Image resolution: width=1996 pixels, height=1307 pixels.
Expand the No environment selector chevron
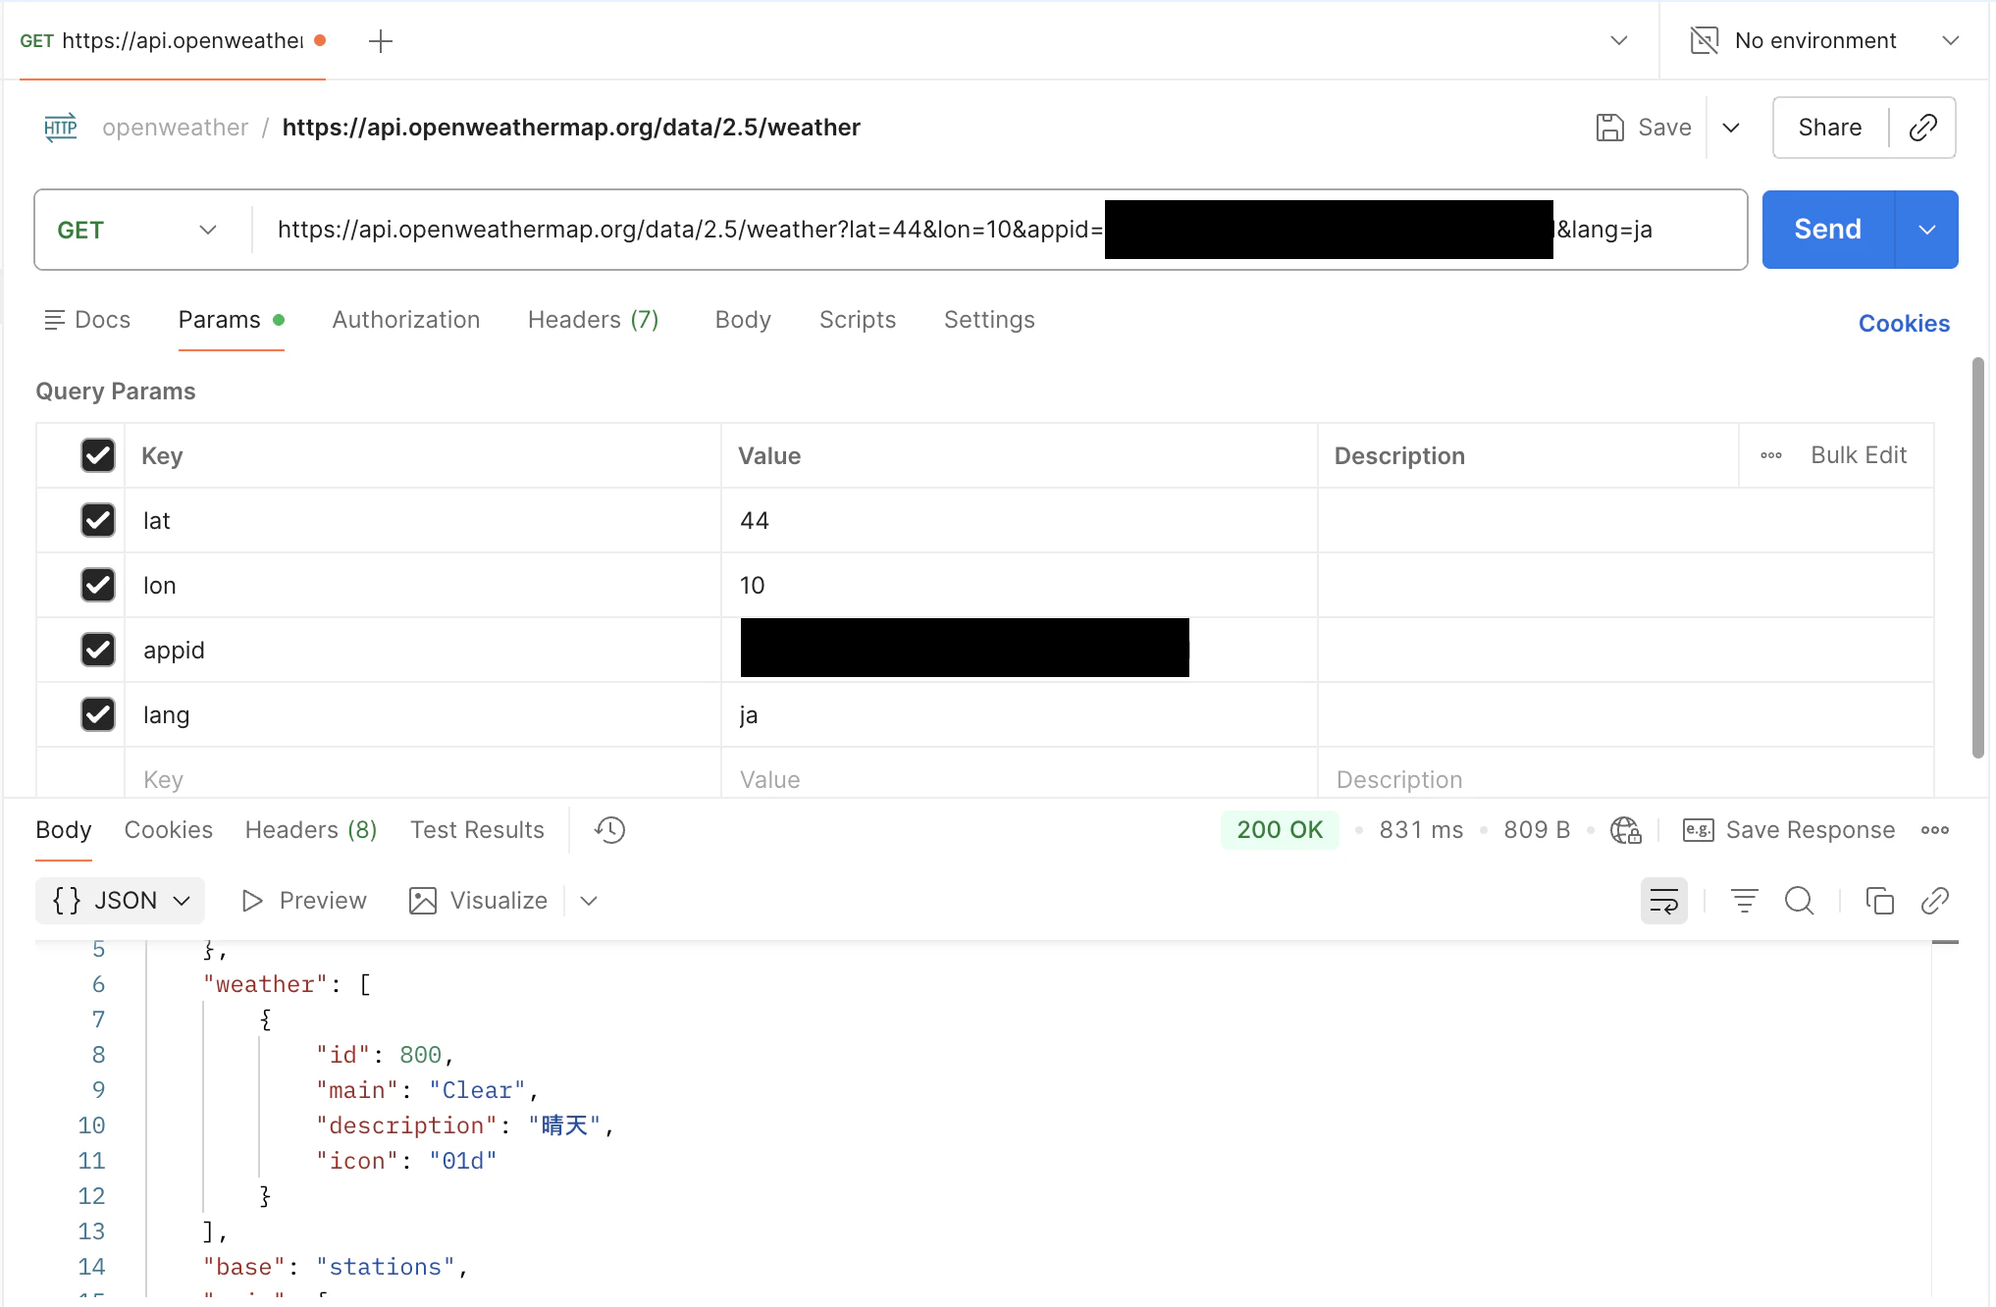point(1951,40)
